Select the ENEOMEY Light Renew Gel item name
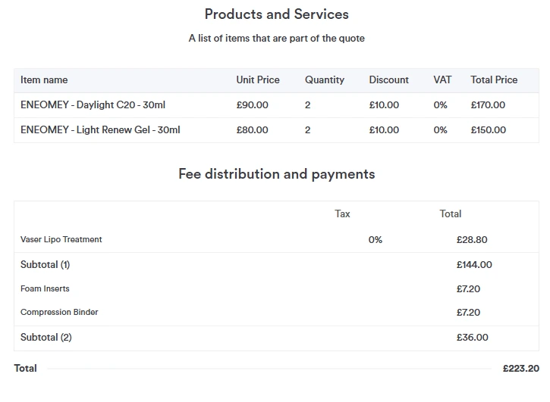Screen dimensions: 550x402 [100, 130]
